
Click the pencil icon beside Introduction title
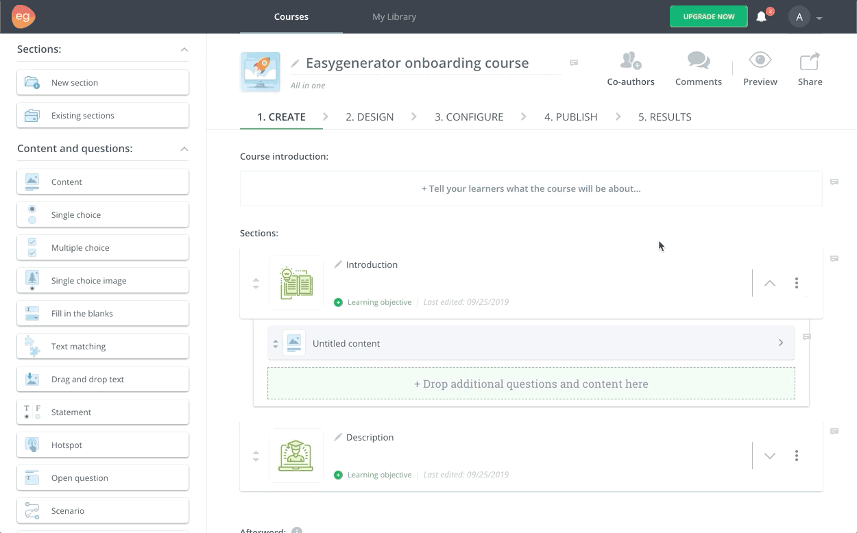[338, 264]
